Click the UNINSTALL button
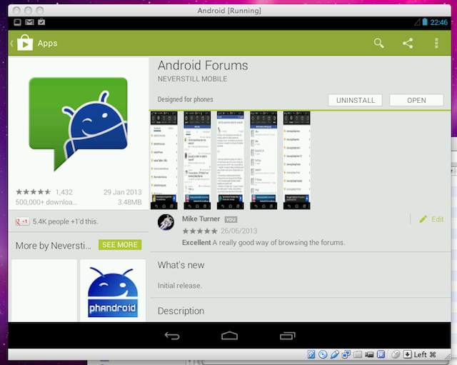The width and height of the screenshot is (457, 365). (355, 101)
